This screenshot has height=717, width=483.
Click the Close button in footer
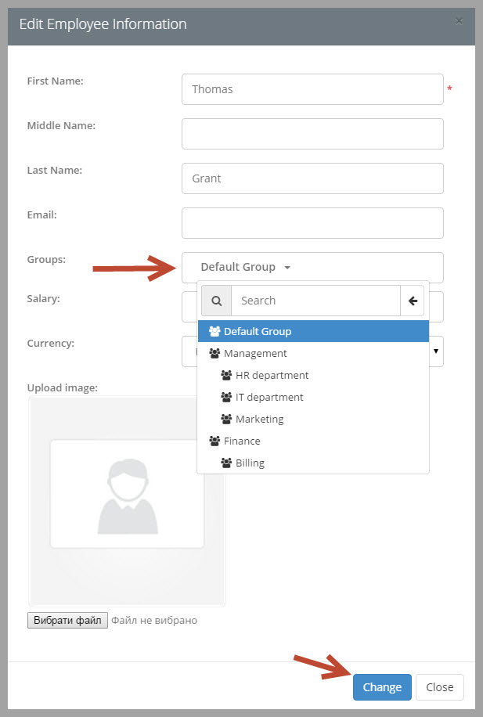coord(439,686)
